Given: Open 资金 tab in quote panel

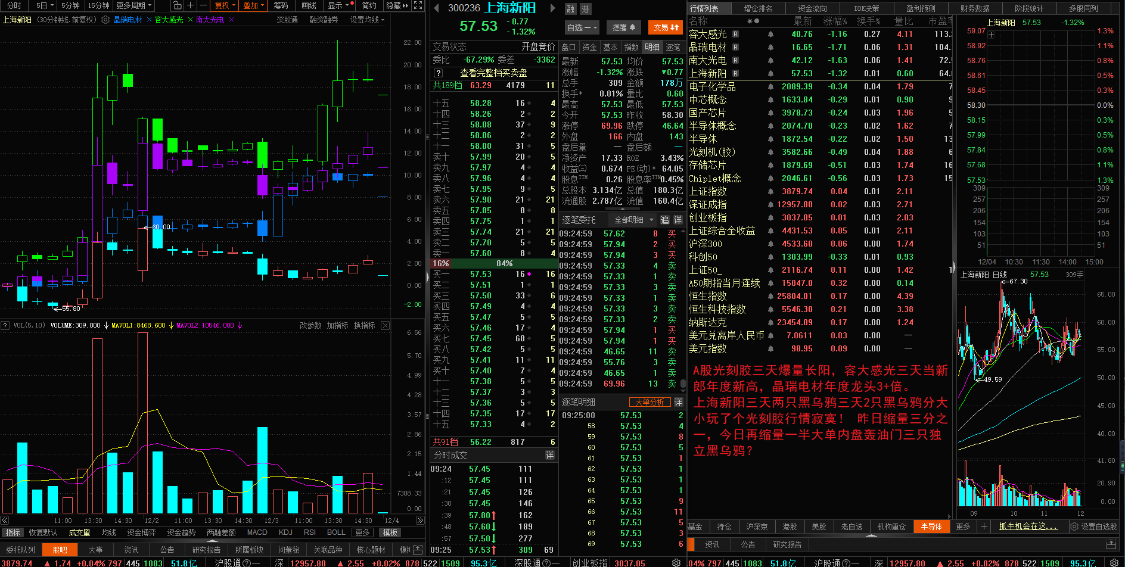Looking at the screenshot, I should coord(589,47).
